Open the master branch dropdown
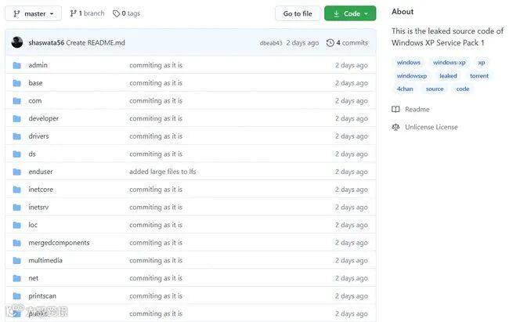The width and height of the screenshot is (509, 322). click(x=33, y=13)
